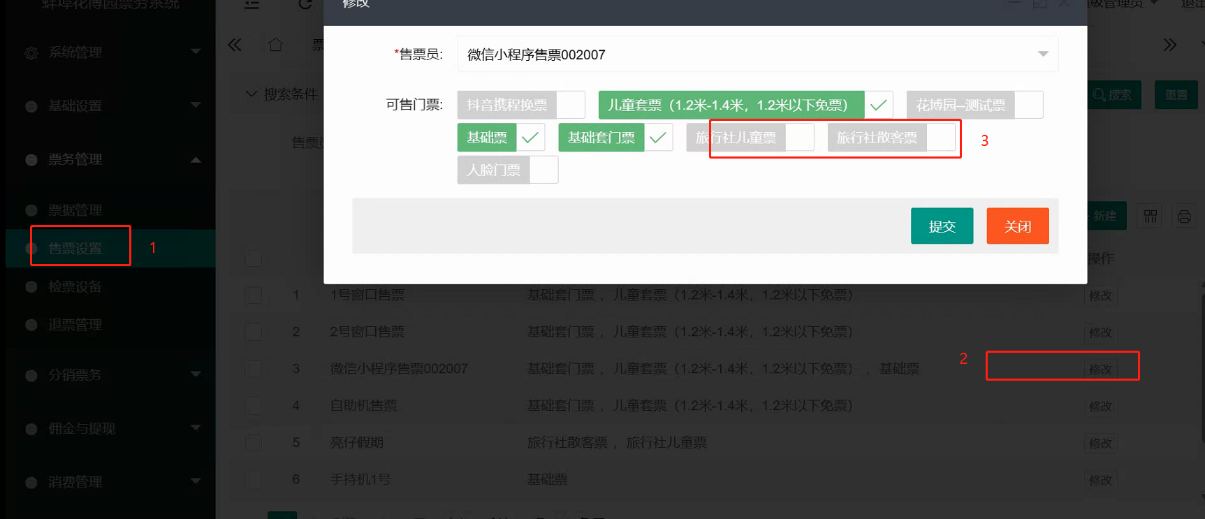
Task: Click the 提交 submit button
Action: pyautogui.click(x=942, y=226)
